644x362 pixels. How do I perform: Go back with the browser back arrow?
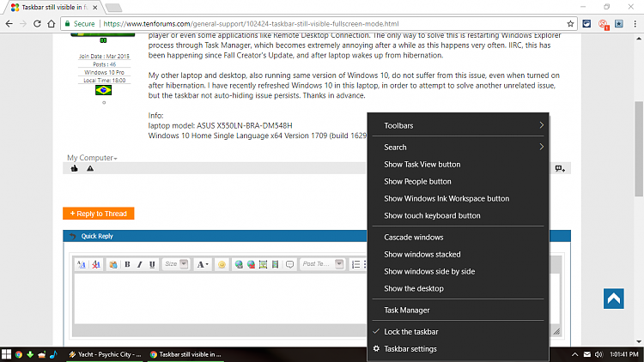click(9, 24)
